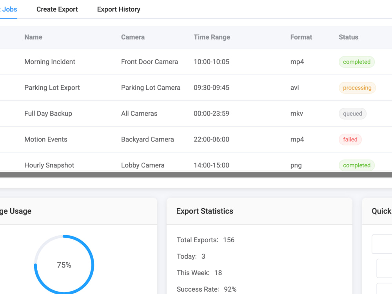Click the Backyard Camera cell
392x294 pixels.
point(147,139)
